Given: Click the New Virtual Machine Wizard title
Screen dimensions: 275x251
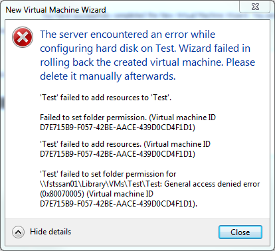Looking at the screenshot, I should [56, 10].
